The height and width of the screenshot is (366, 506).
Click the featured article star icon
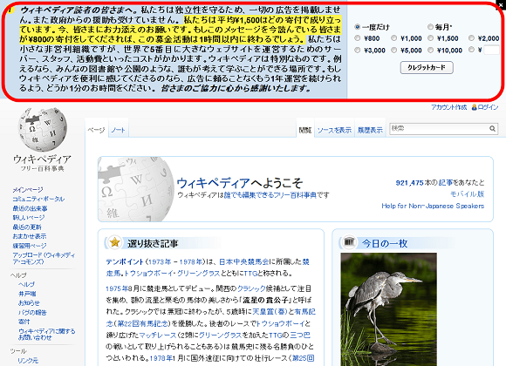pos(114,242)
